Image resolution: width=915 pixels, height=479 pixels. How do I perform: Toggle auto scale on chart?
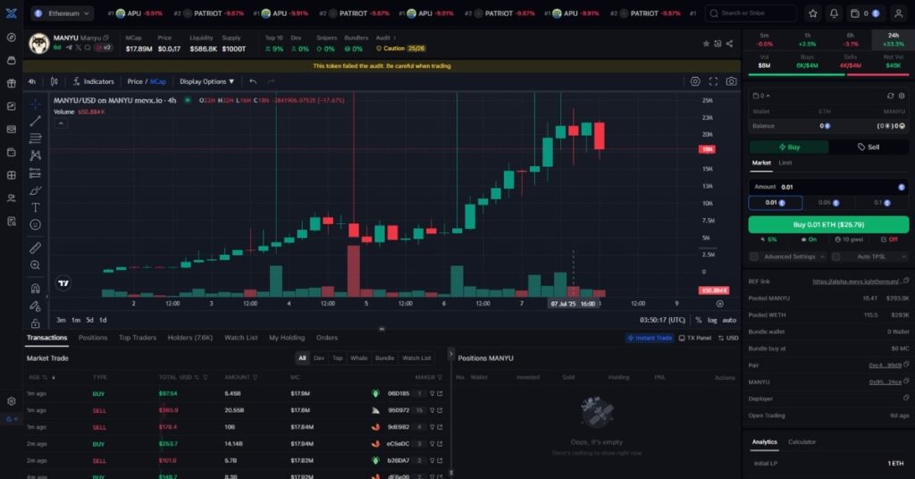click(729, 320)
